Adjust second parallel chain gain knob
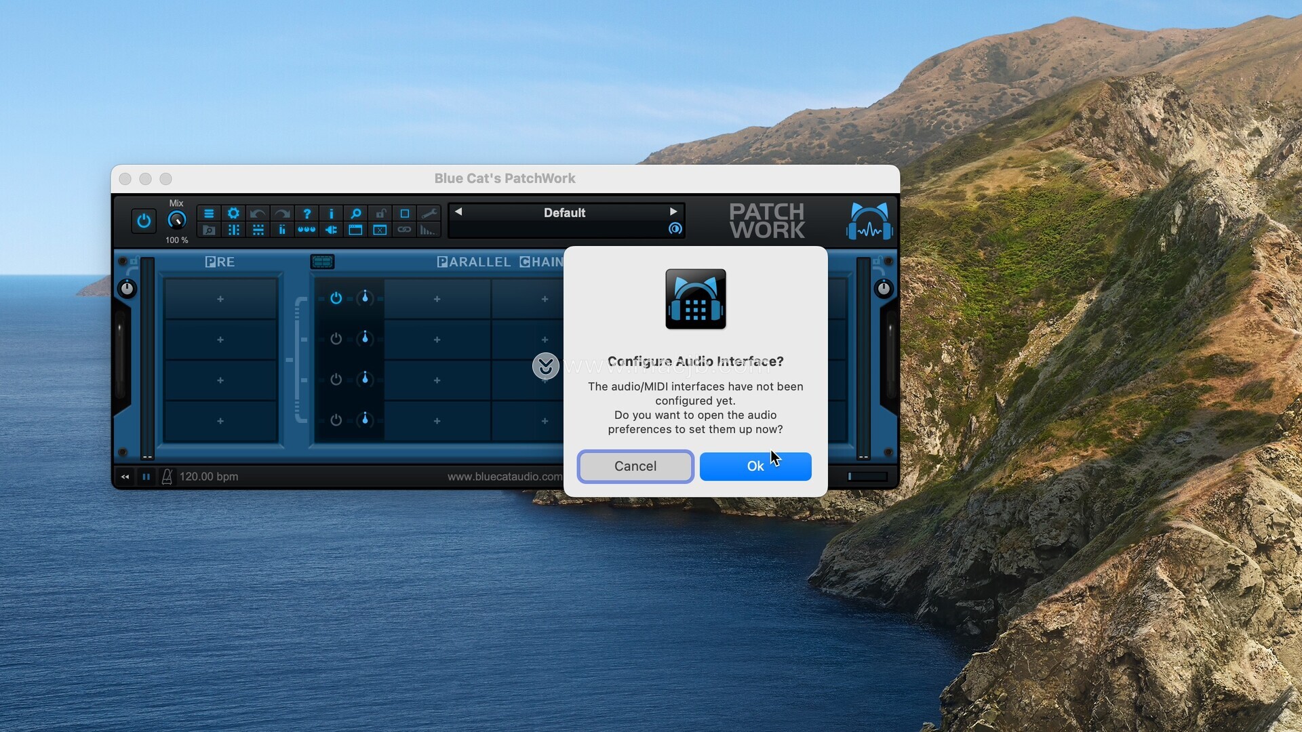The image size is (1302, 732). pyautogui.click(x=365, y=339)
